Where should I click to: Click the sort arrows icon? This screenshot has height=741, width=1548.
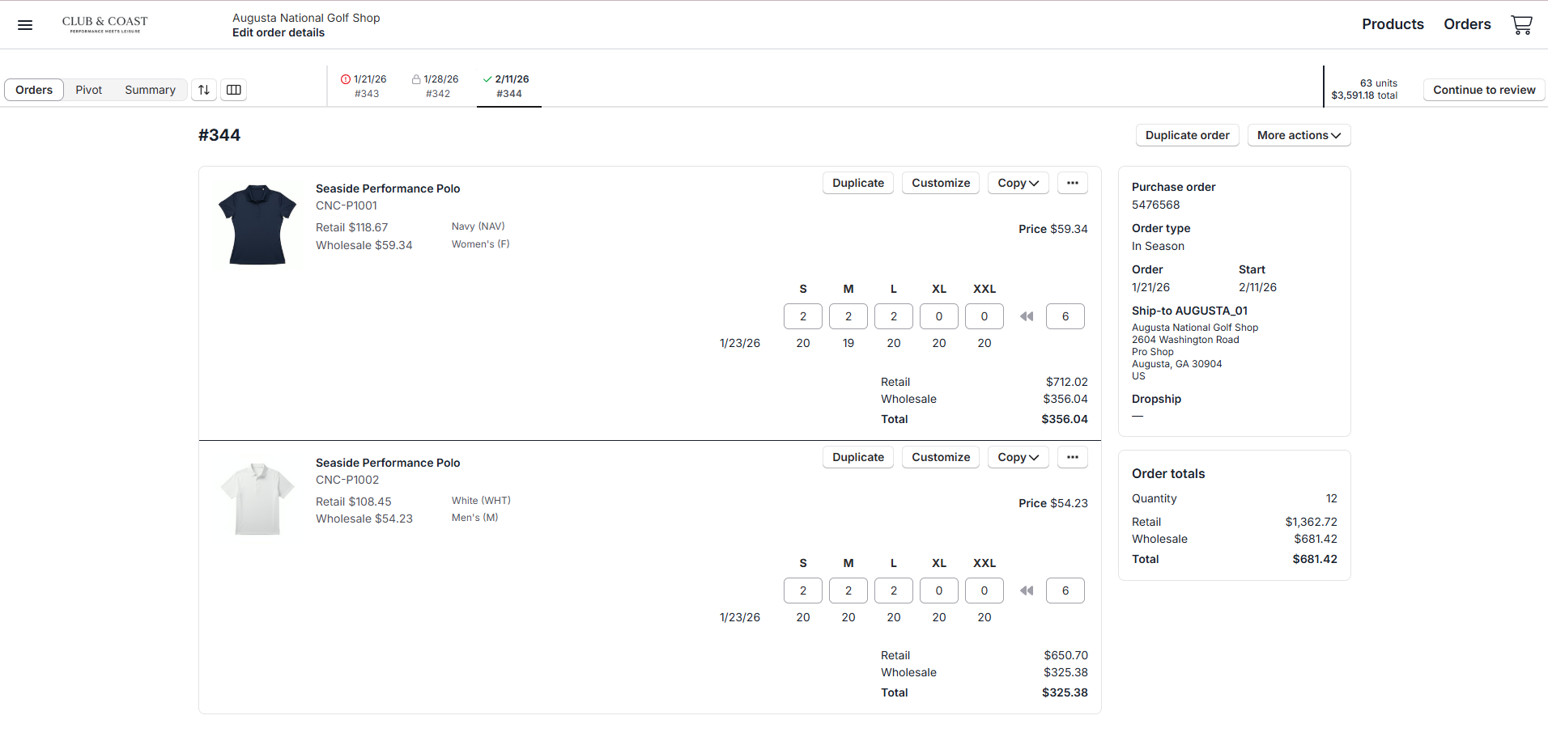[x=204, y=90]
